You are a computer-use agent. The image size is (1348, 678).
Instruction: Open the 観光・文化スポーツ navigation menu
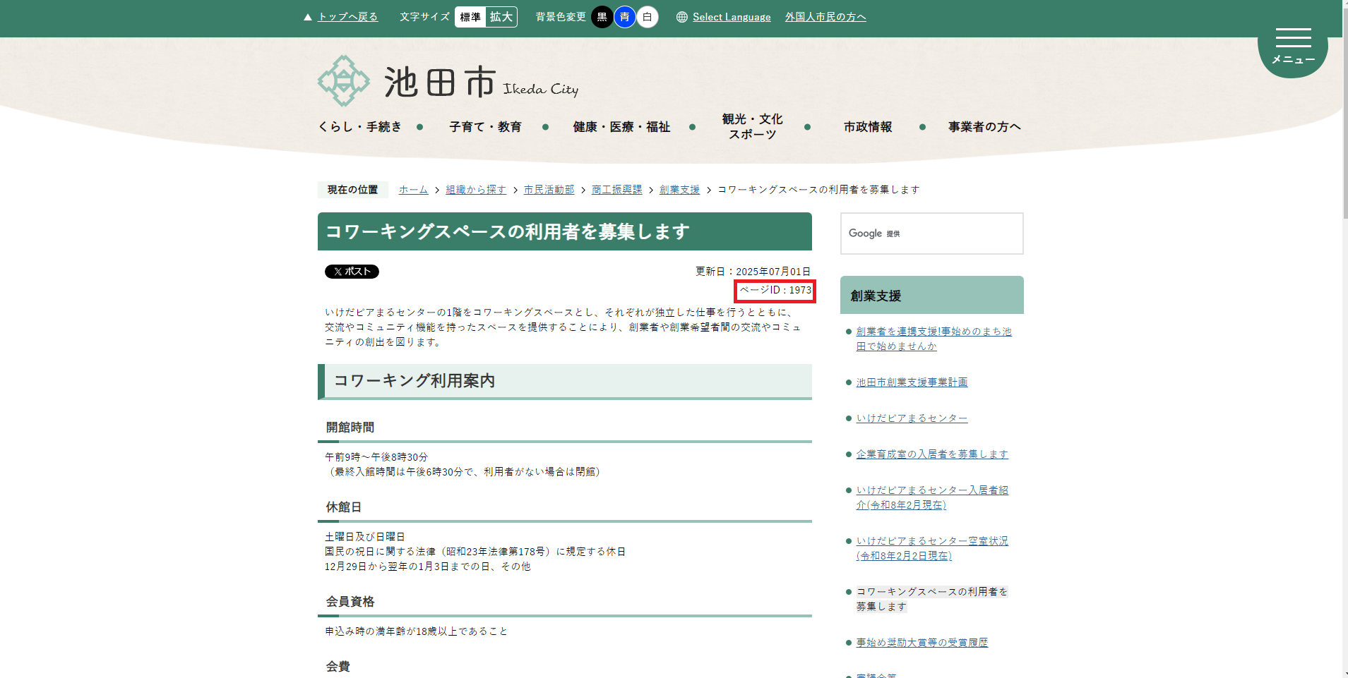point(751,126)
